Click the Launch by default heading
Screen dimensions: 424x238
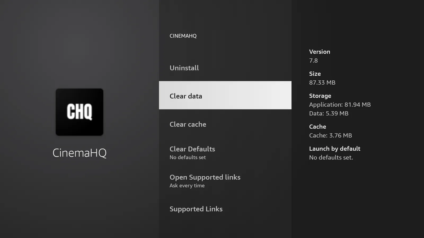(335, 149)
